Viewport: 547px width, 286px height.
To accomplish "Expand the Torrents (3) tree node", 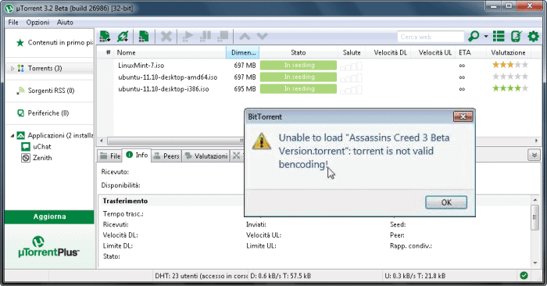I will pos(13,68).
